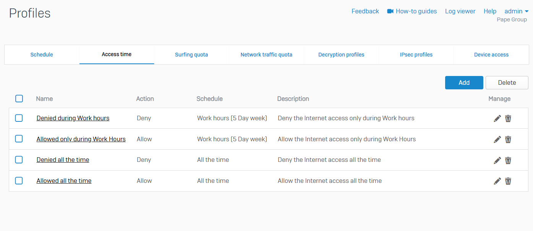Go to the Device access tab

click(491, 55)
